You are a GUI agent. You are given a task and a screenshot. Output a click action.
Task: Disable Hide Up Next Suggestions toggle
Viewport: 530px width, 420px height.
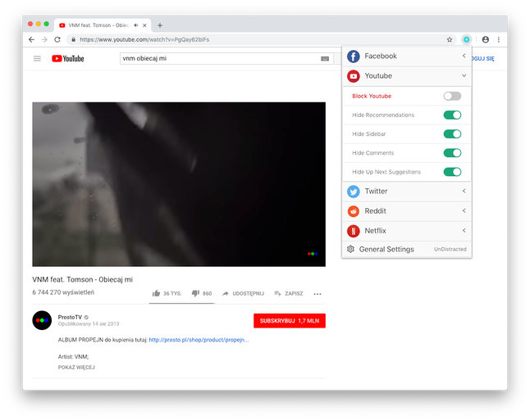[x=452, y=172]
